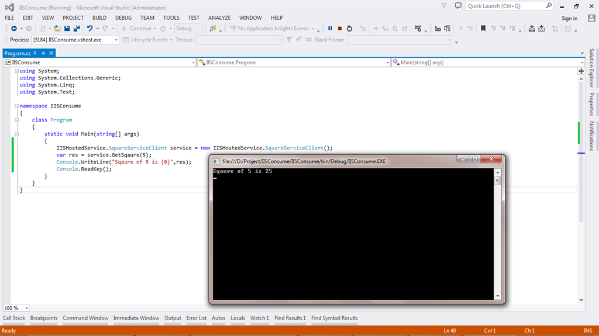Stop debugging with red square button
The image size is (599, 336).
click(x=339, y=28)
